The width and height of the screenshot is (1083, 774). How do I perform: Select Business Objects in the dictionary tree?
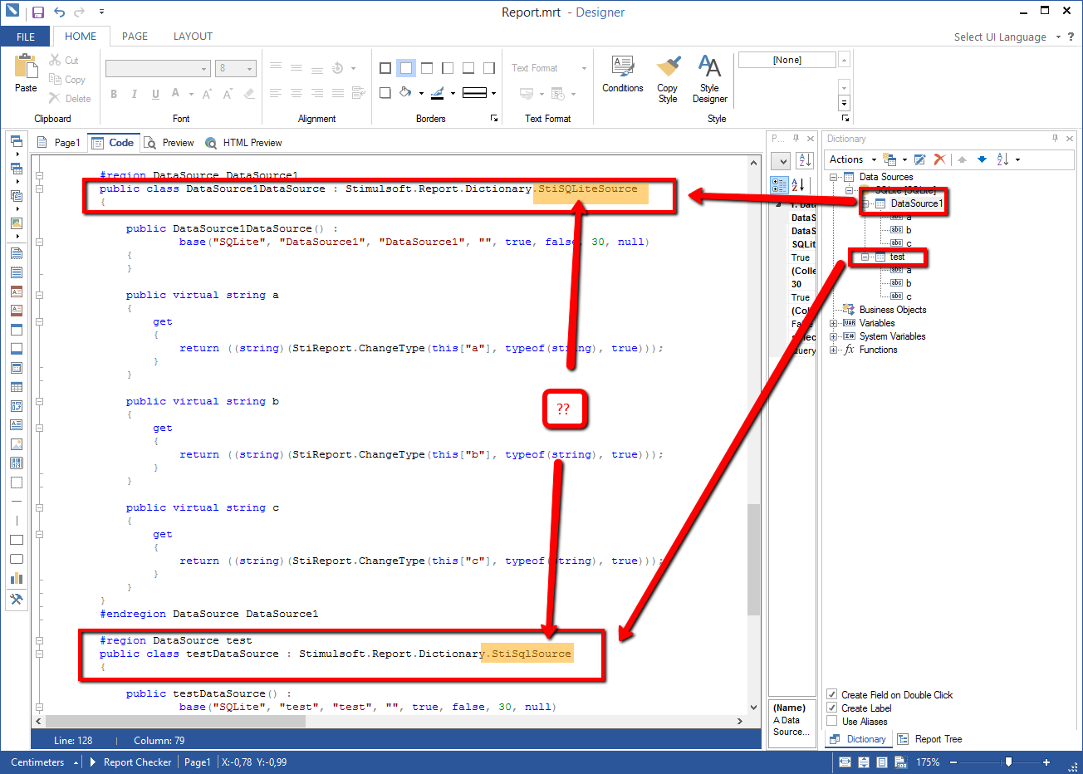pos(893,310)
